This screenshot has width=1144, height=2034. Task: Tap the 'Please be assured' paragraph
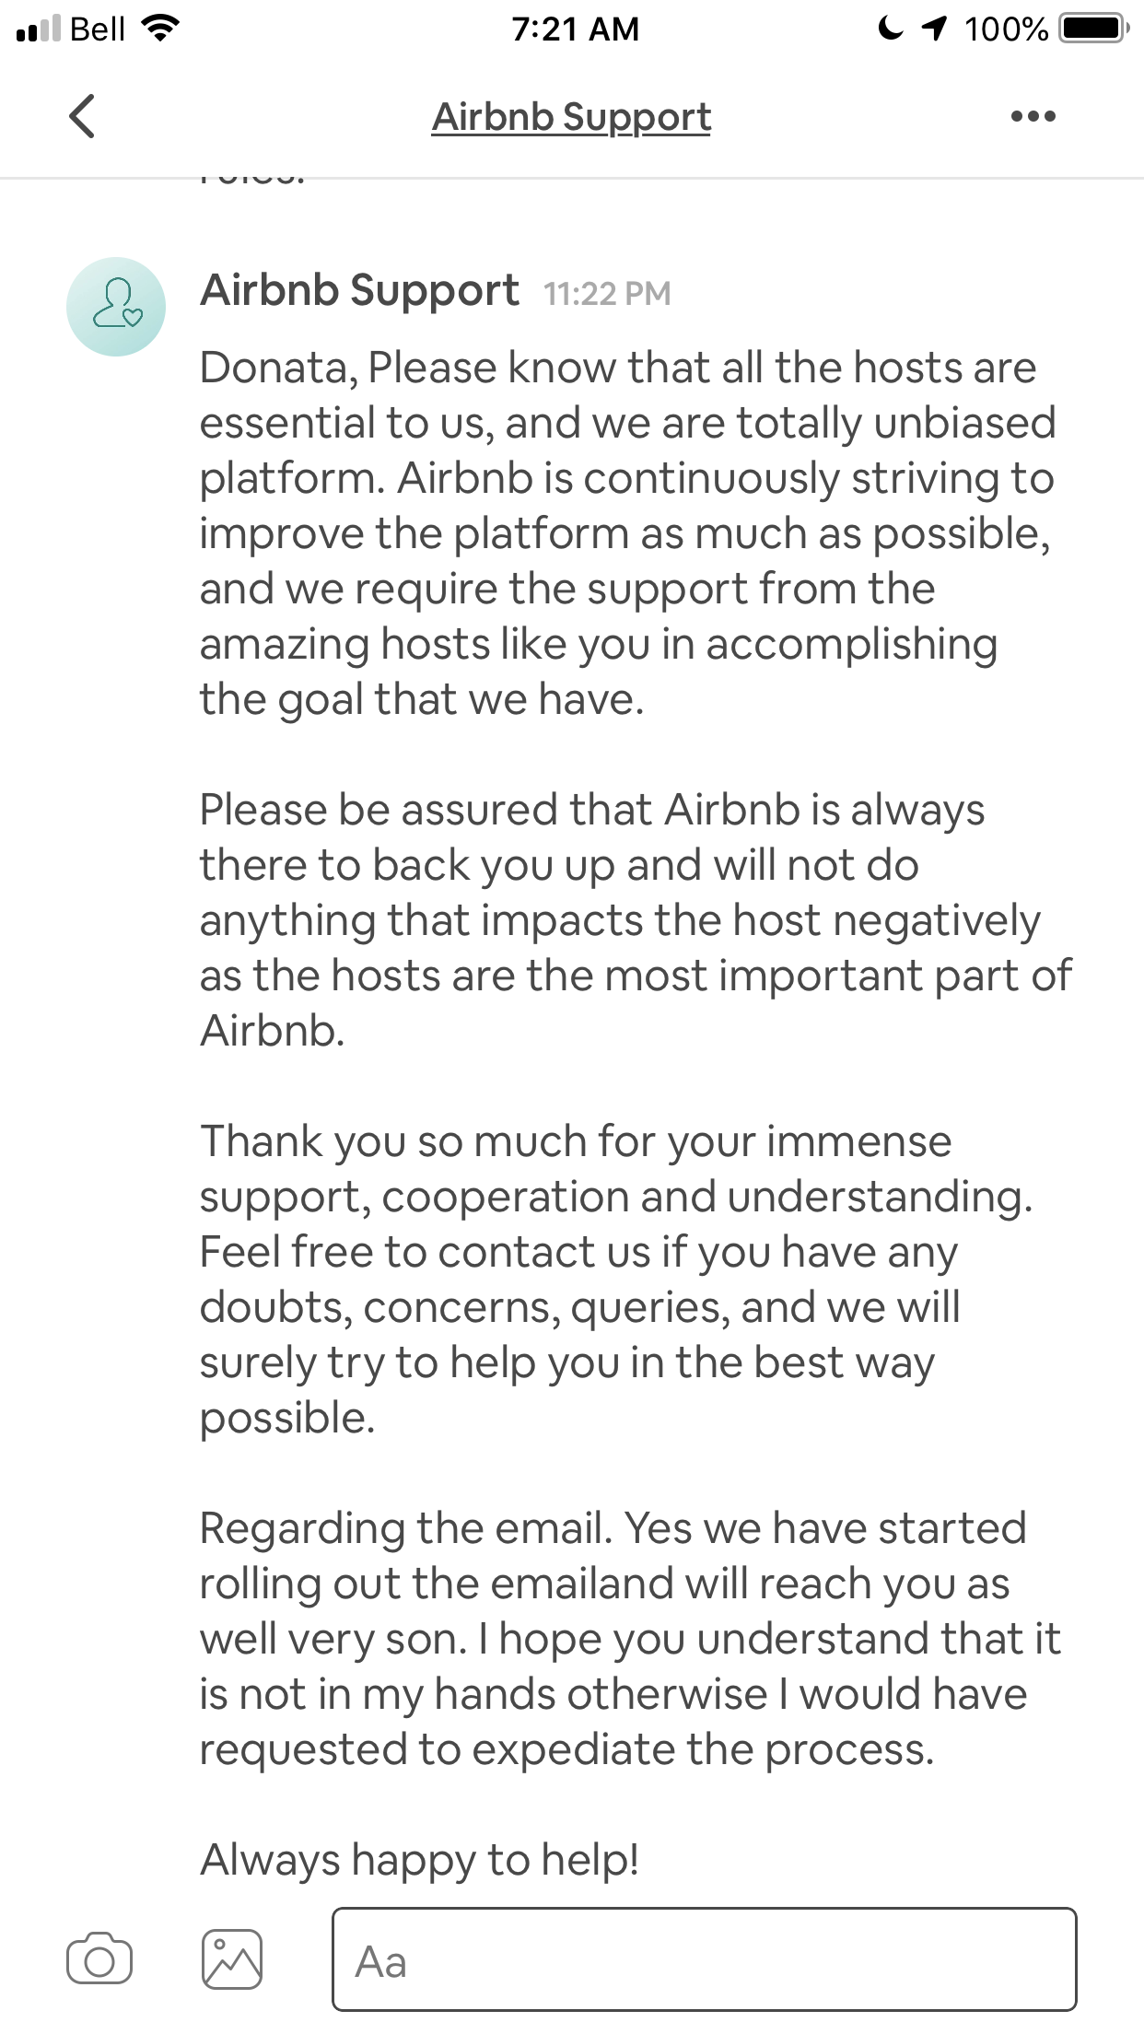(636, 920)
